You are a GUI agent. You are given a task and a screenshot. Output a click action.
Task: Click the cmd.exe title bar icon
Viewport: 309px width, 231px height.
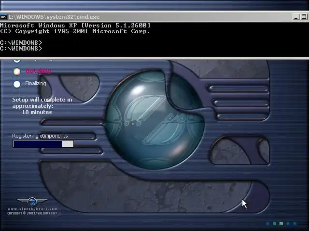pyautogui.click(x=3, y=17)
